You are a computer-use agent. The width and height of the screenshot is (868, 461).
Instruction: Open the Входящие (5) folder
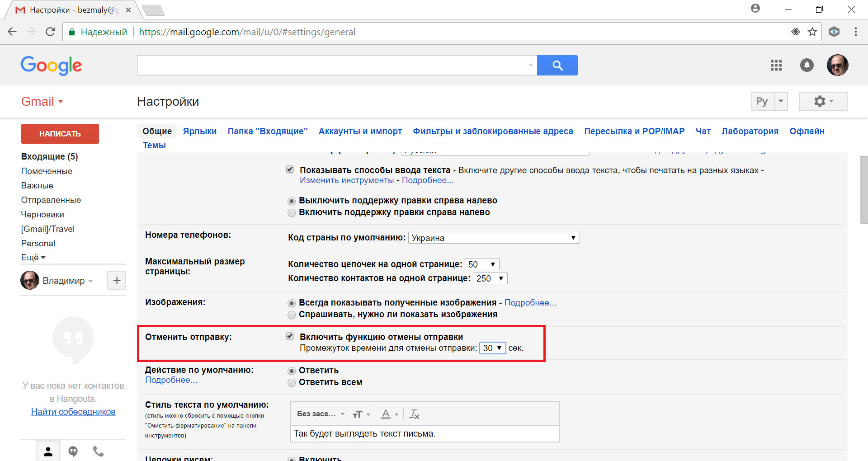(50, 157)
